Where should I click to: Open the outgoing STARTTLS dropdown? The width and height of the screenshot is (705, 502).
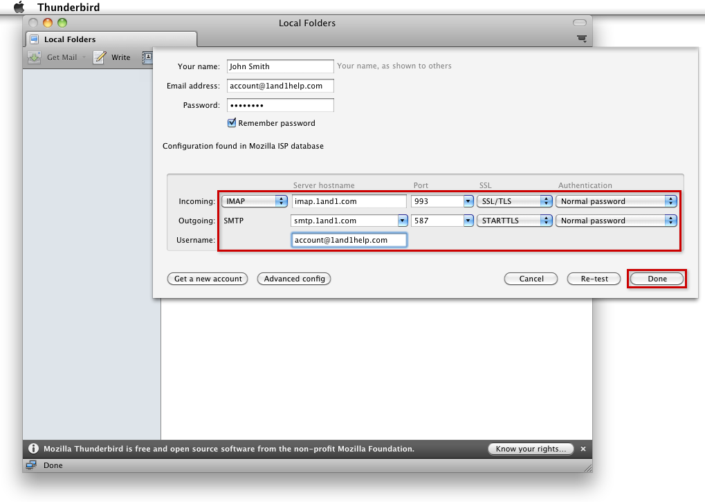click(514, 221)
